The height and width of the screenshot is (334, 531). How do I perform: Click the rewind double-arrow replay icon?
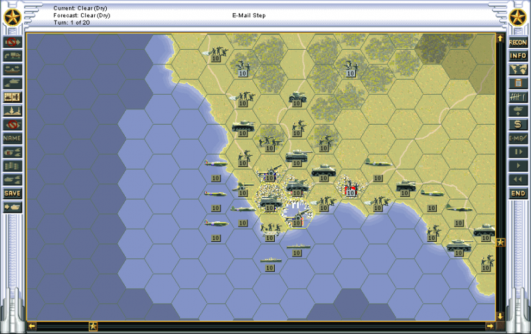518,179
